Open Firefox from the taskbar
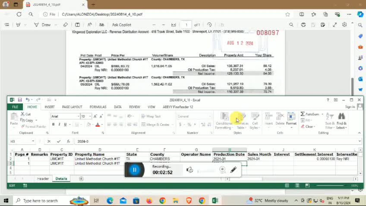366x206 pixels. [149, 201]
